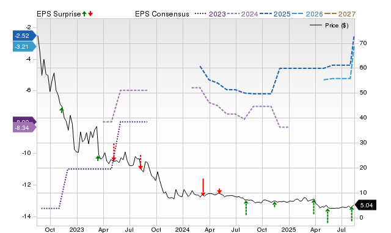Click the EPS Consensus legend label
This screenshot has height=233, width=391.
click(162, 14)
